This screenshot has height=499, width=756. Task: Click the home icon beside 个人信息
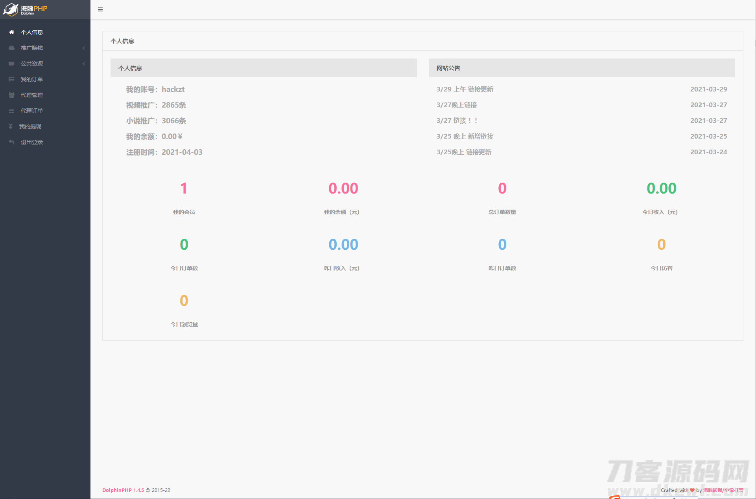[11, 32]
